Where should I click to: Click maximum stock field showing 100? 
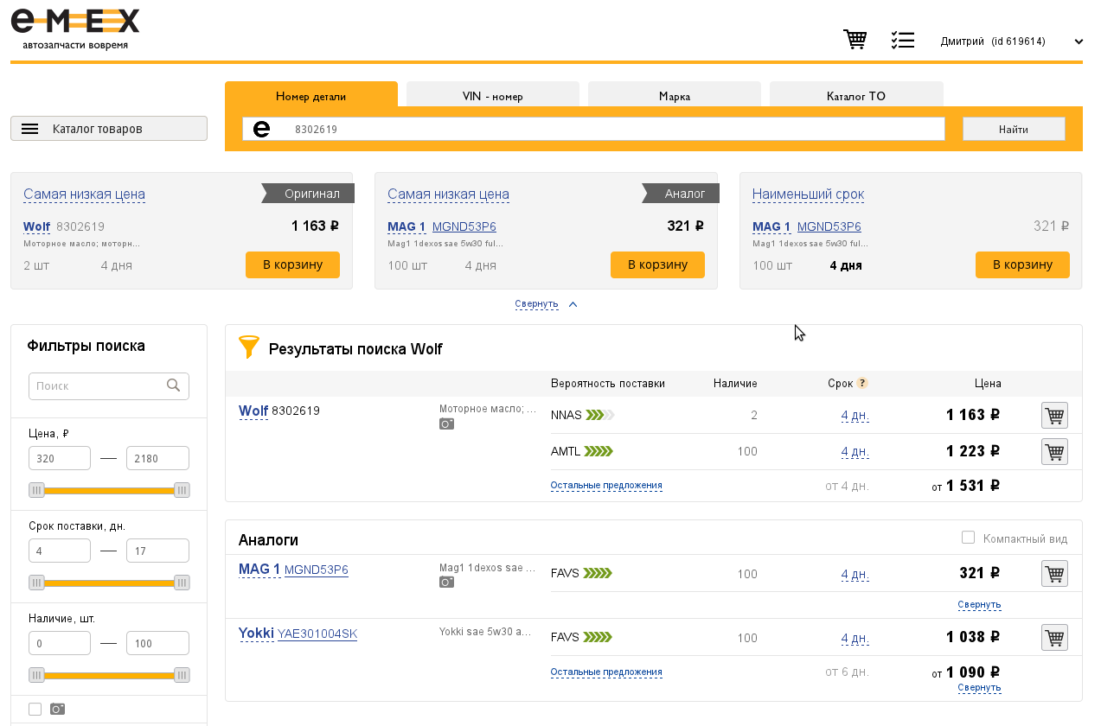(157, 643)
